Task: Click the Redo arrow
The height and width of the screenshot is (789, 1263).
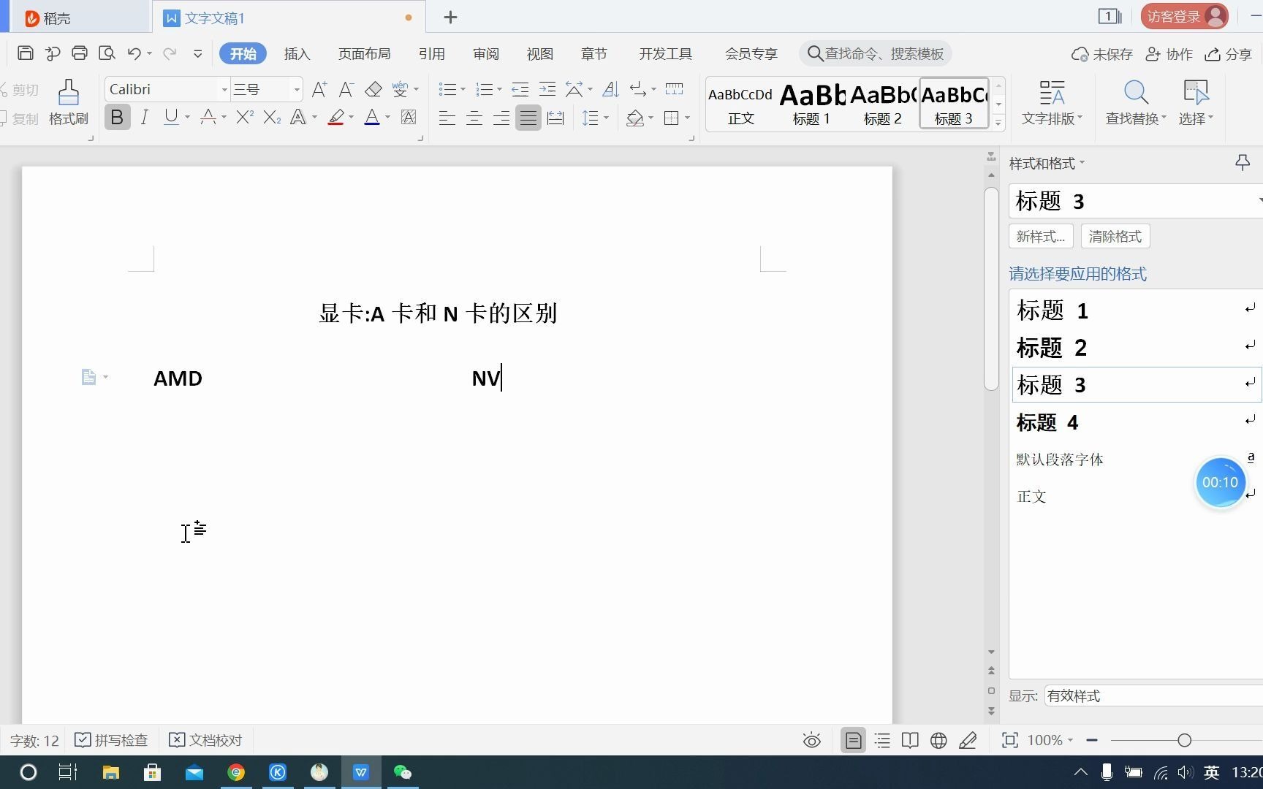Action: coord(170,53)
